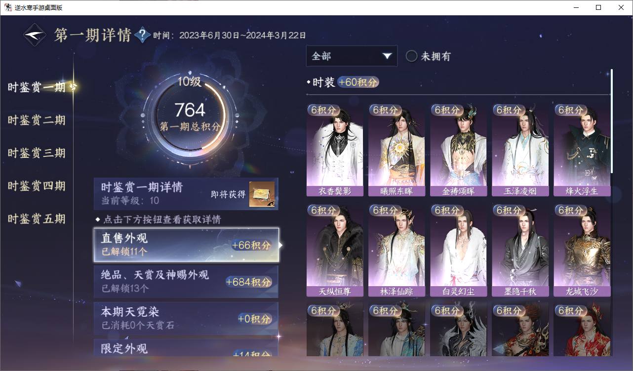
Task: Click the costume list vertical scrollbar
Action: (612, 121)
